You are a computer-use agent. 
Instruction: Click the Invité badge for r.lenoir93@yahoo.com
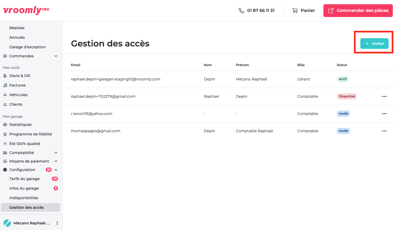[343, 114]
